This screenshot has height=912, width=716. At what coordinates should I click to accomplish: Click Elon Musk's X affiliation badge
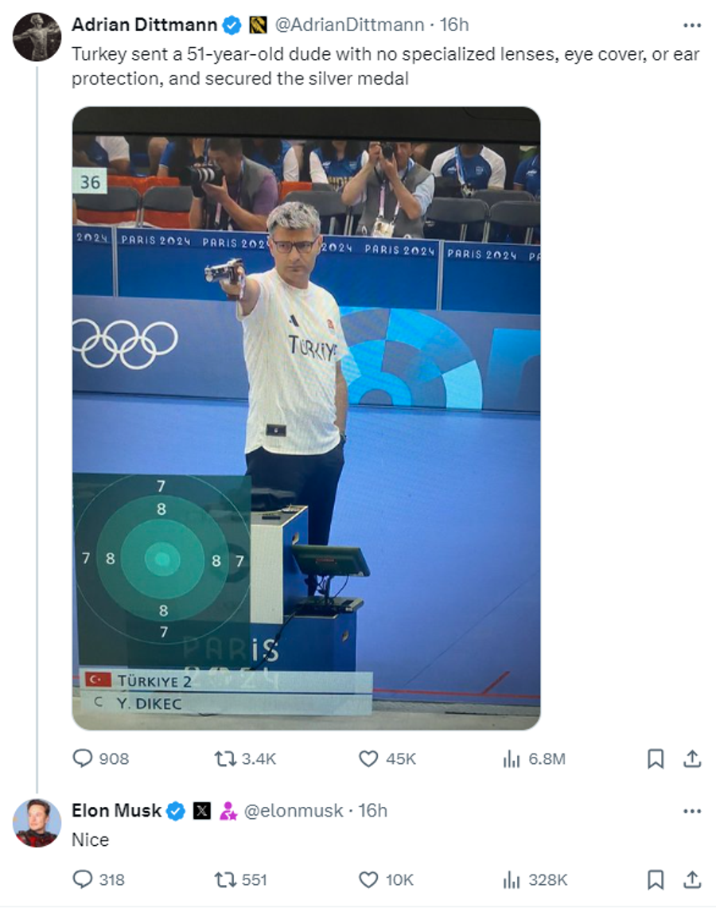[202, 811]
